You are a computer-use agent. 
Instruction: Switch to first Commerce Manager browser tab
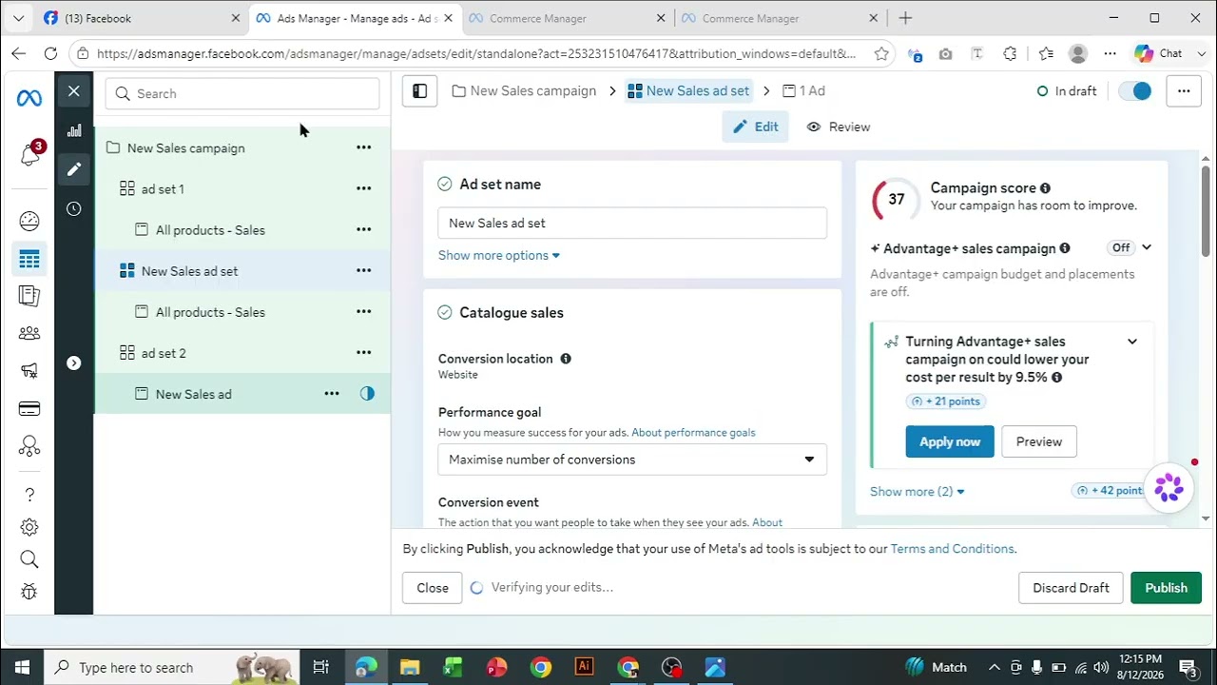click(568, 18)
